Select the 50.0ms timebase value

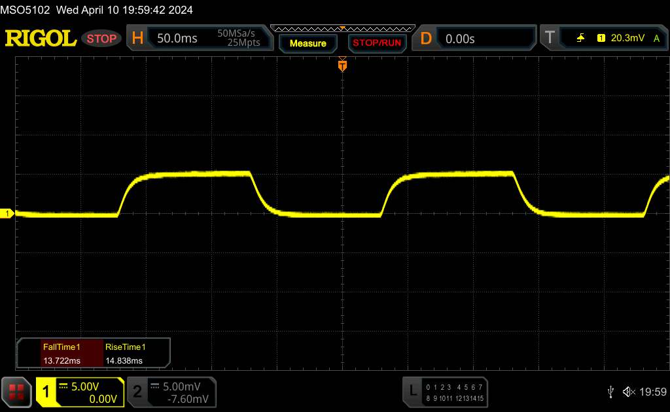coord(177,39)
